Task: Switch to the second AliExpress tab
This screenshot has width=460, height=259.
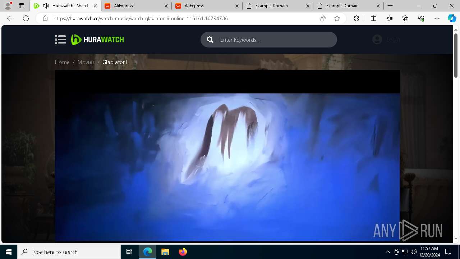Action: (207, 6)
